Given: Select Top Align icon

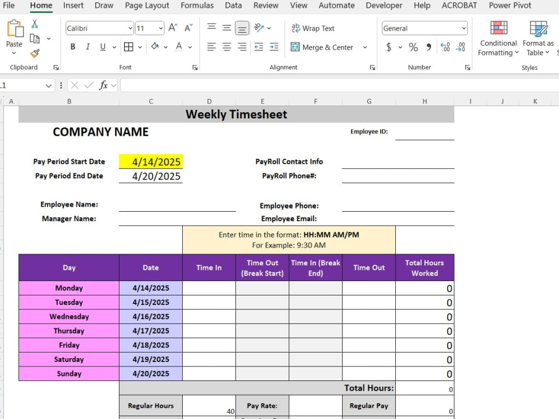Looking at the screenshot, I should (211, 27).
